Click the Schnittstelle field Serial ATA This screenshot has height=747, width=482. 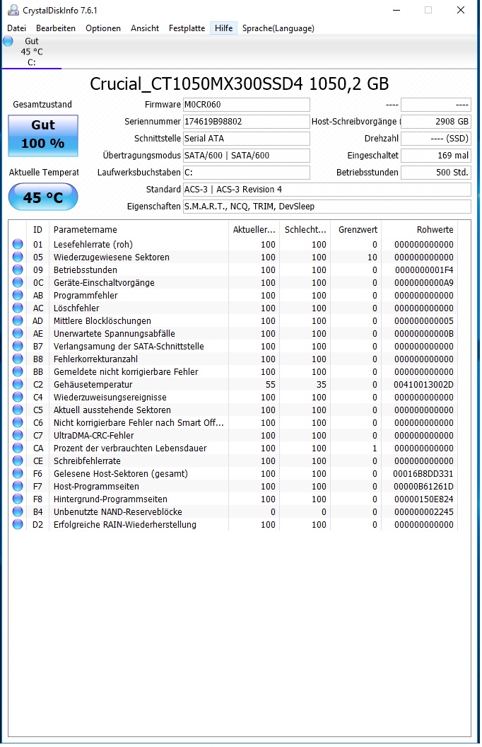(247, 139)
